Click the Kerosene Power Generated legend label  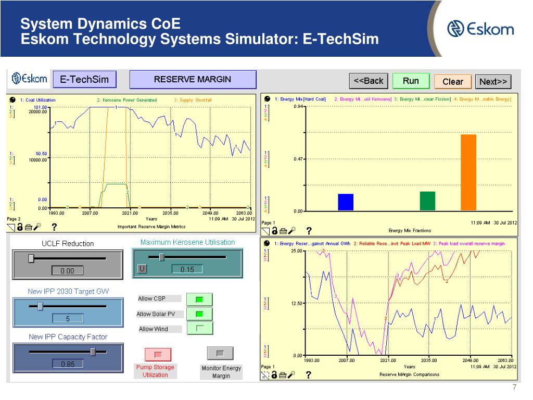(127, 100)
